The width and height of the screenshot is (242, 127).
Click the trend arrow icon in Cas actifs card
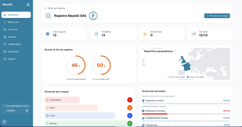pyautogui.click(x=194, y=34)
